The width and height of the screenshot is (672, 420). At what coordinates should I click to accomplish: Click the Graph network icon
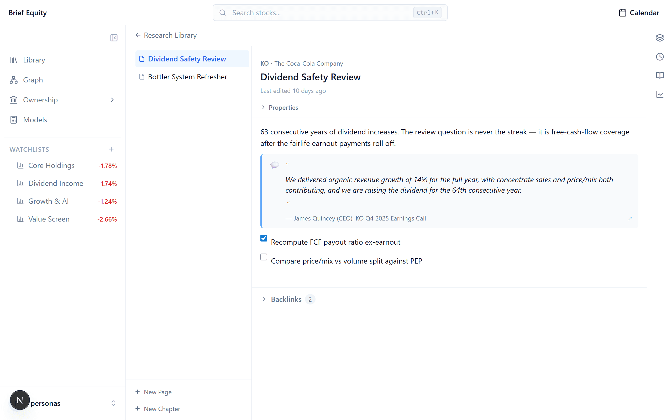14,80
